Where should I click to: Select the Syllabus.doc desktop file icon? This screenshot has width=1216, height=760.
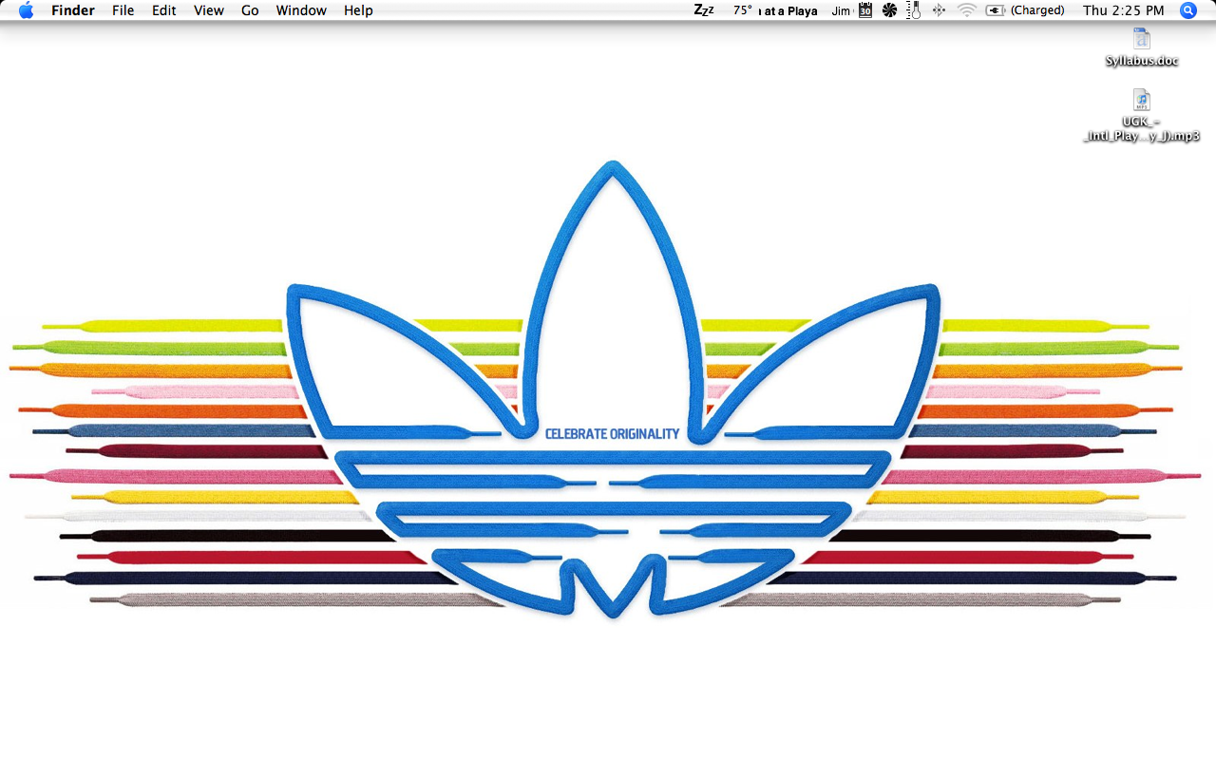tap(1142, 38)
